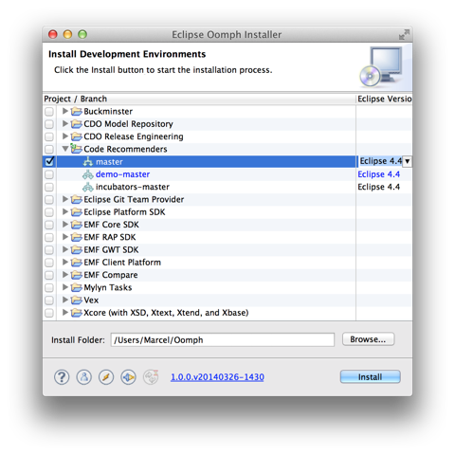The width and height of the screenshot is (455, 455).
Task: Click the greyed update refresh icon
Action: [x=151, y=377]
